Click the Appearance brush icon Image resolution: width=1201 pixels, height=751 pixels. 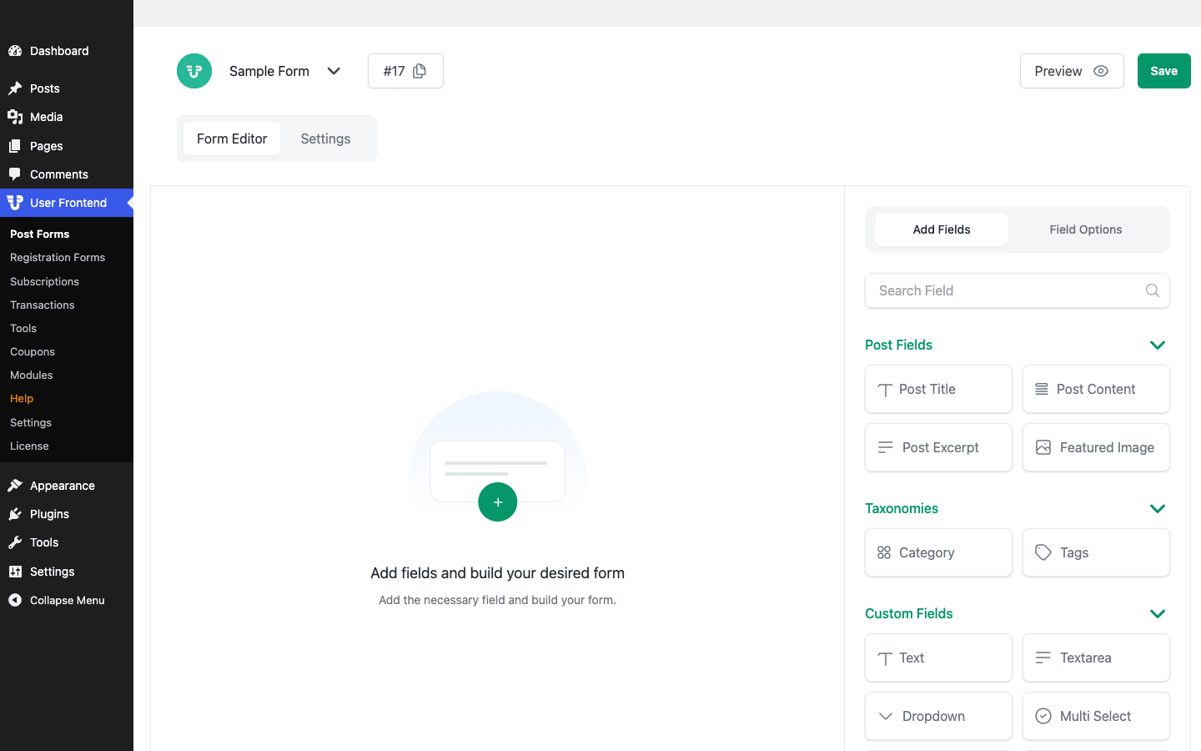coord(15,486)
